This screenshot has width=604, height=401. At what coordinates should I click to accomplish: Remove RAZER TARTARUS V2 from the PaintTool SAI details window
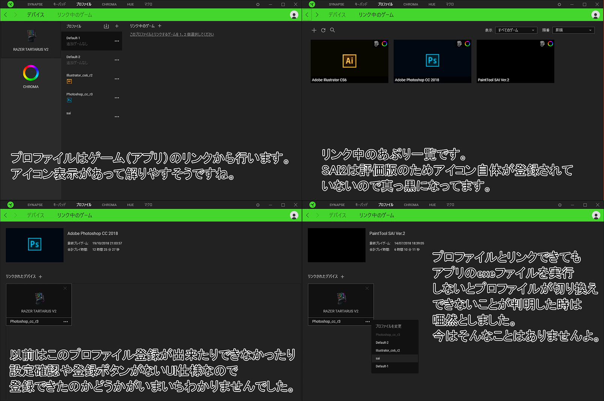(x=367, y=288)
